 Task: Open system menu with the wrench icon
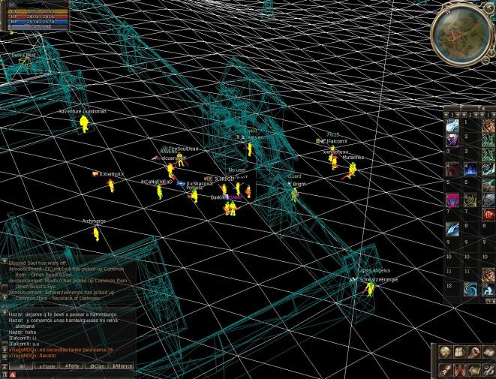click(x=489, y=369)
